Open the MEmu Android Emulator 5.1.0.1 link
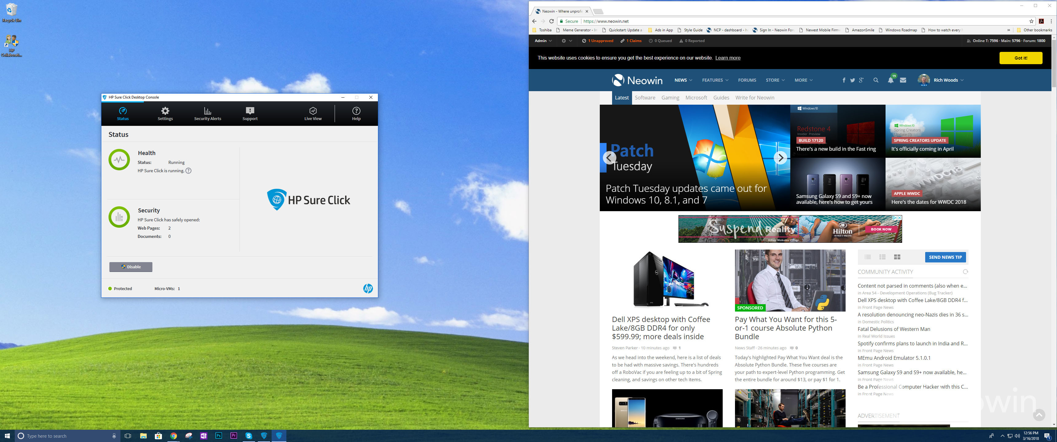 (x=894, y=358)
